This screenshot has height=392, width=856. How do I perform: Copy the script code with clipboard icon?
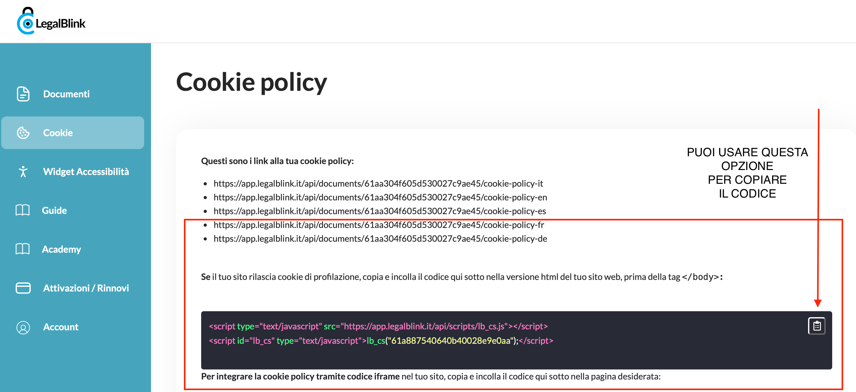coord(817,326)
